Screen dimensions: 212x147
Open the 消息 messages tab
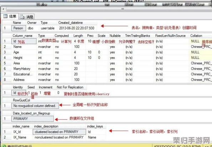click(27, 17)
